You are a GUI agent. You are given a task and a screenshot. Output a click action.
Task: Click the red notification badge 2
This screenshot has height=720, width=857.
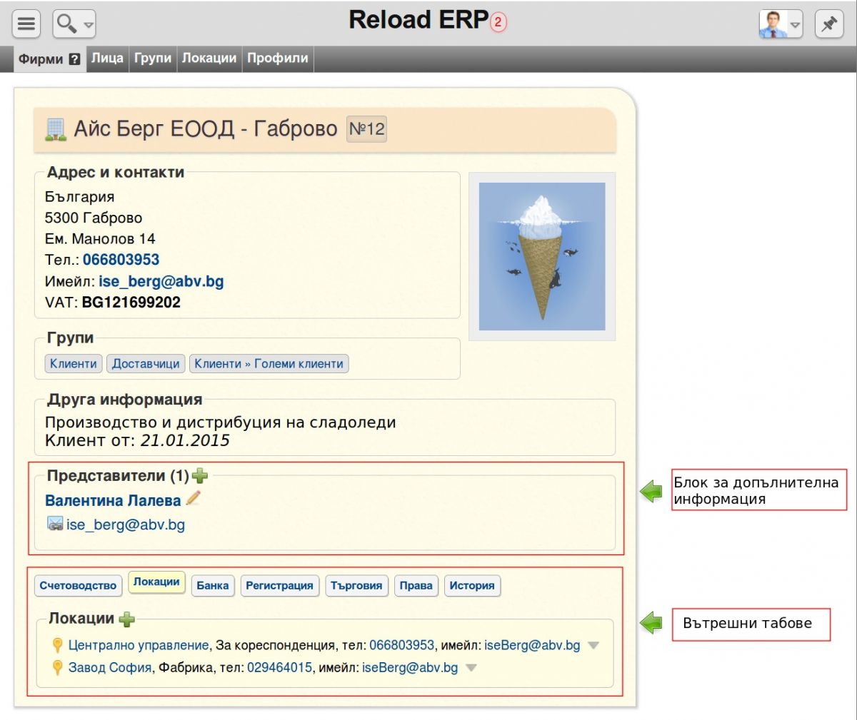(x=498, y=22)
